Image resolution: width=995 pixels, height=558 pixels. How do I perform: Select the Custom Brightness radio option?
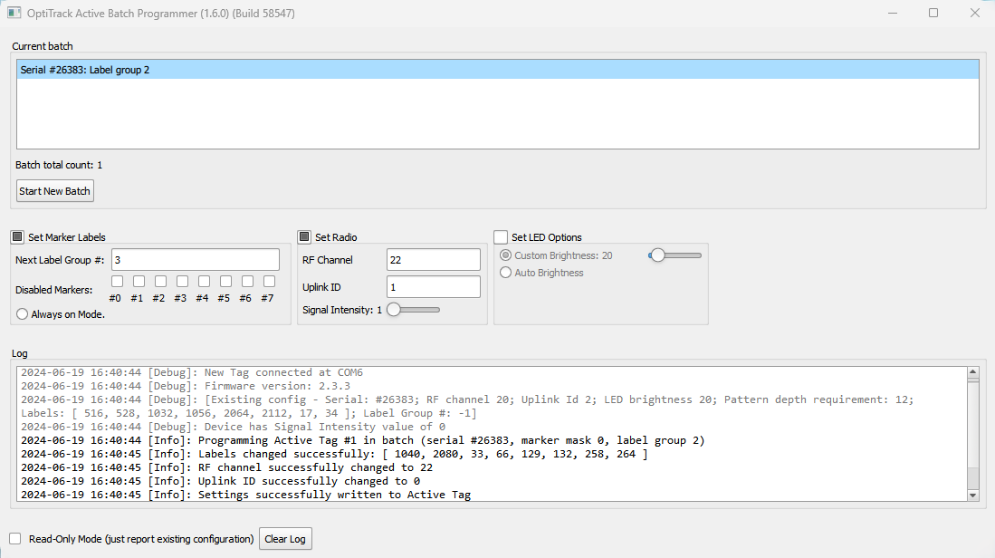click(506, 255)
